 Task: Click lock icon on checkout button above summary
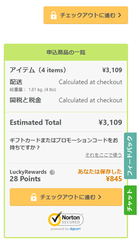point(53,15)
